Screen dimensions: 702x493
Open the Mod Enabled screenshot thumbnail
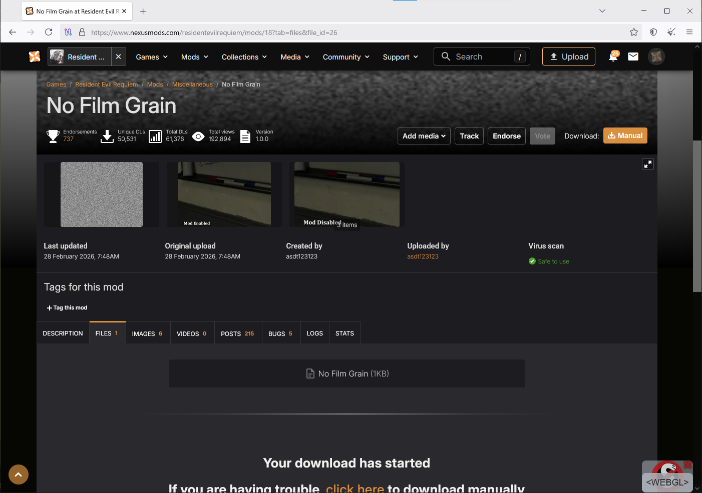pyautogui.click(x=224, y=194)
